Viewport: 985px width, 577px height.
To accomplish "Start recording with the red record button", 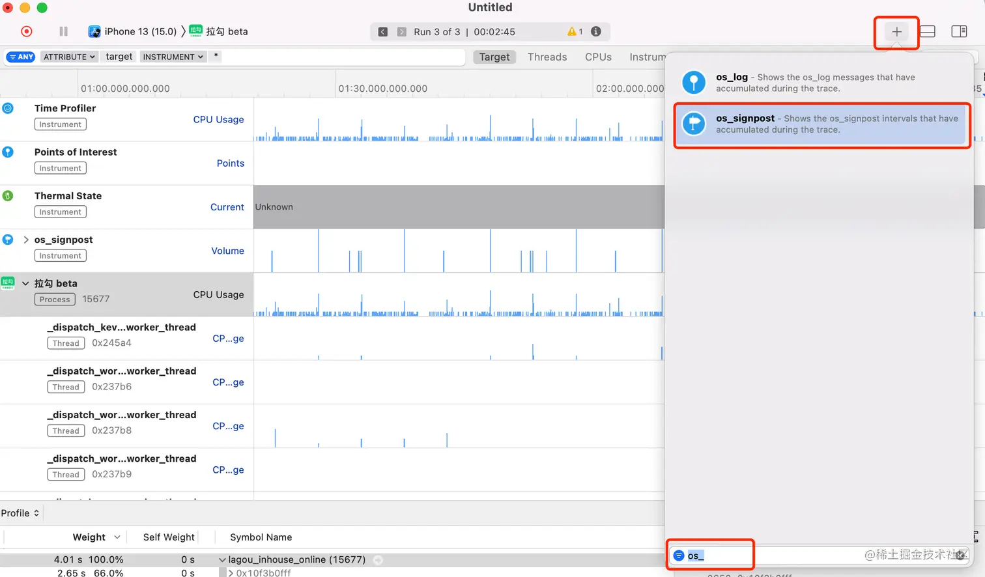I will coord(27,31).
